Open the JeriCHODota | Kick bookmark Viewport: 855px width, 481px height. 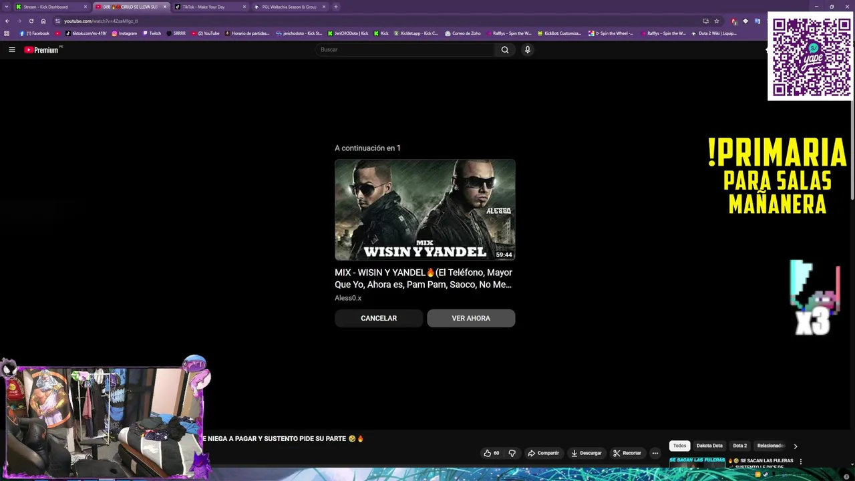[348, 33]
